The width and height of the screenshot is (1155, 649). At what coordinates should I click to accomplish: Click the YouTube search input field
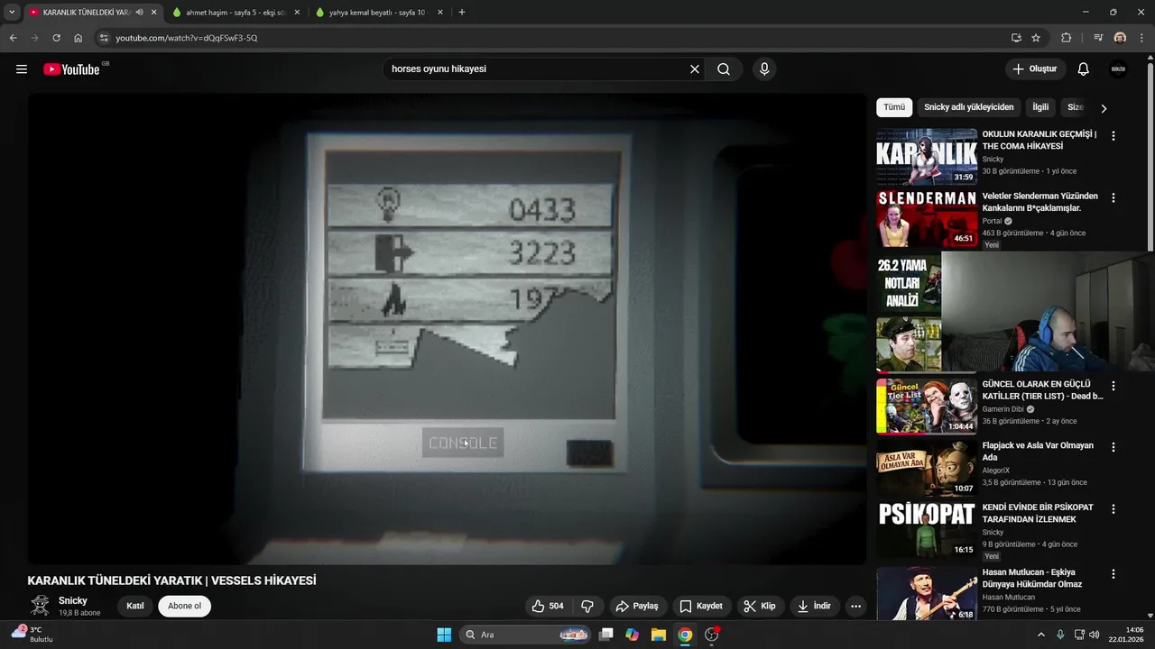[537, 69]
